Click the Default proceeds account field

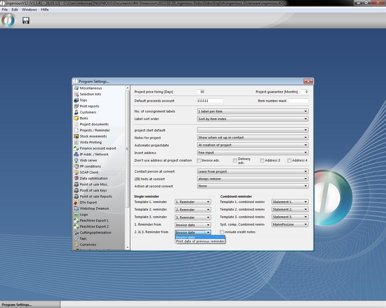pos(210,101)
